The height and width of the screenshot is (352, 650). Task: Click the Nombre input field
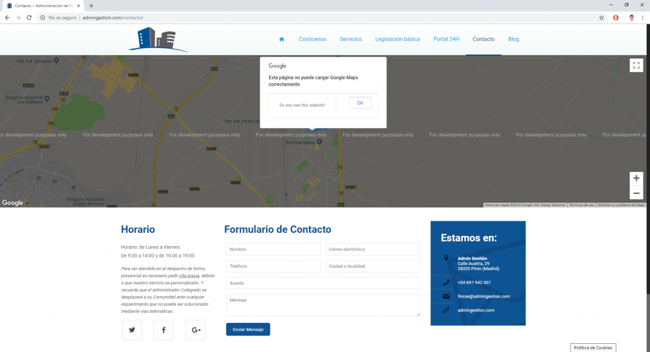point(273,249)
